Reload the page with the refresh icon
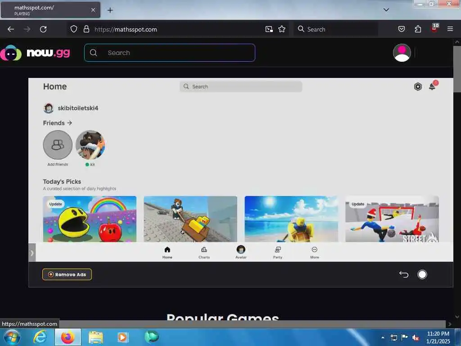 coord(43,29)
